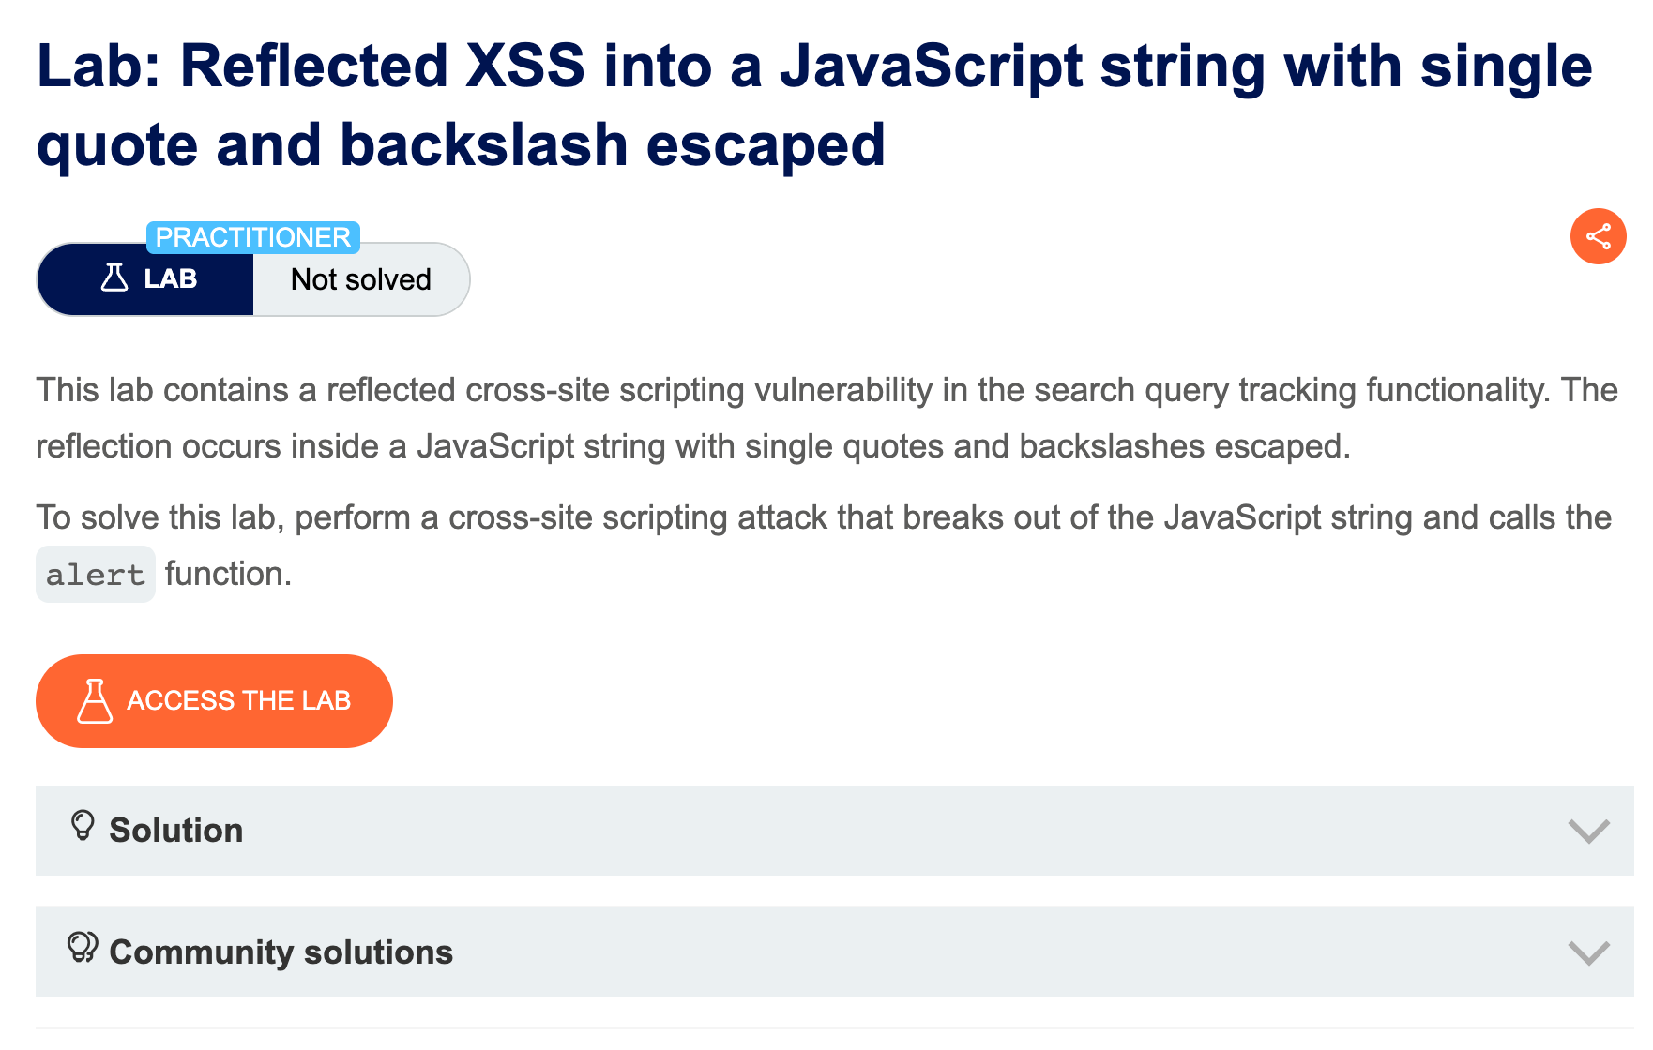1653x1050 pixels.
Task: Click the Not solved status badge
Action: 361,279
